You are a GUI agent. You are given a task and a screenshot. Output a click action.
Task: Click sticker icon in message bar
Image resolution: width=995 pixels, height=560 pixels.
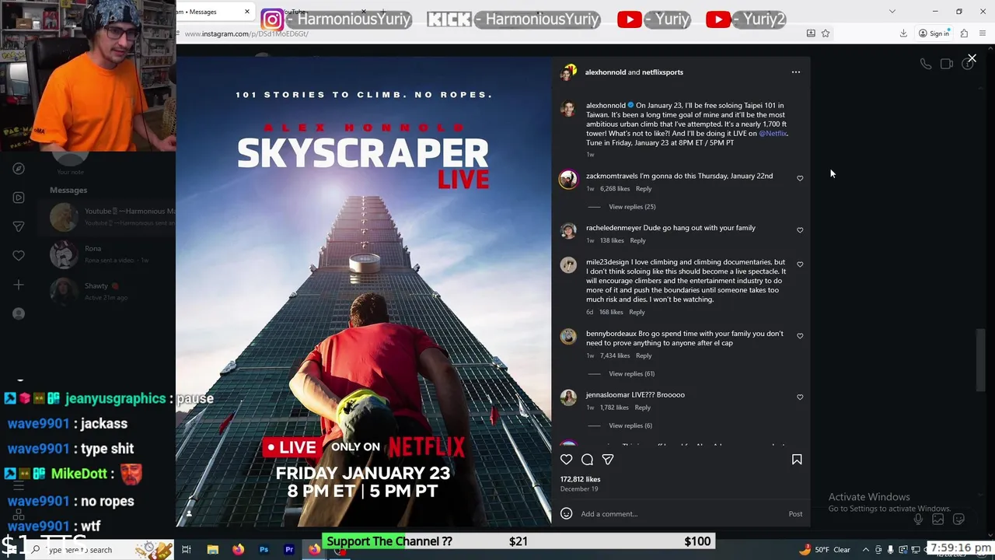(x=958, y=519)
